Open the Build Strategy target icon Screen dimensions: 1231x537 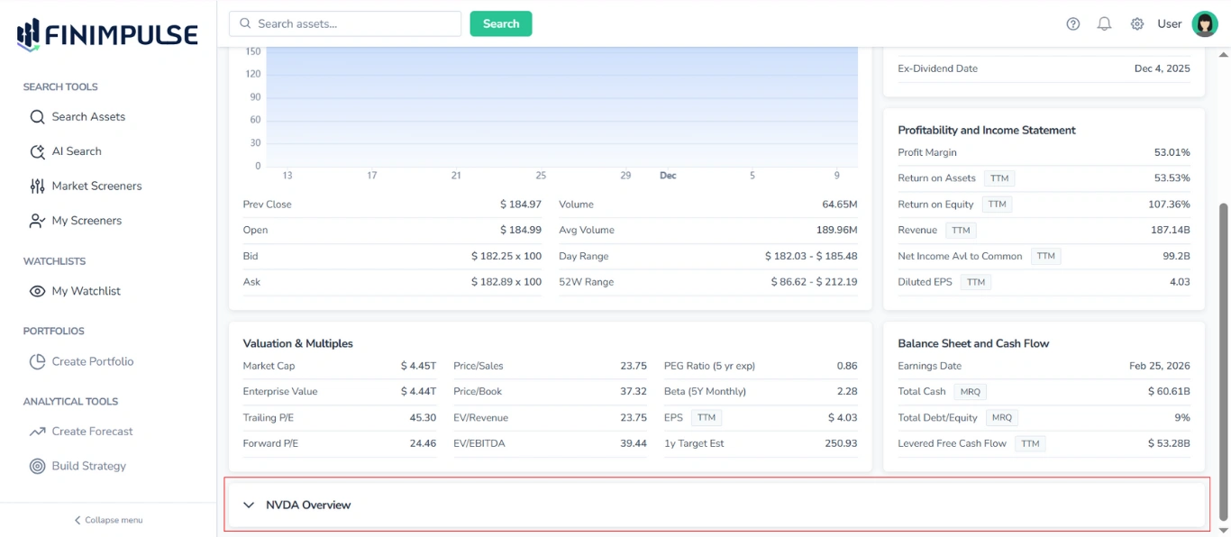click(x=36, y=466)
